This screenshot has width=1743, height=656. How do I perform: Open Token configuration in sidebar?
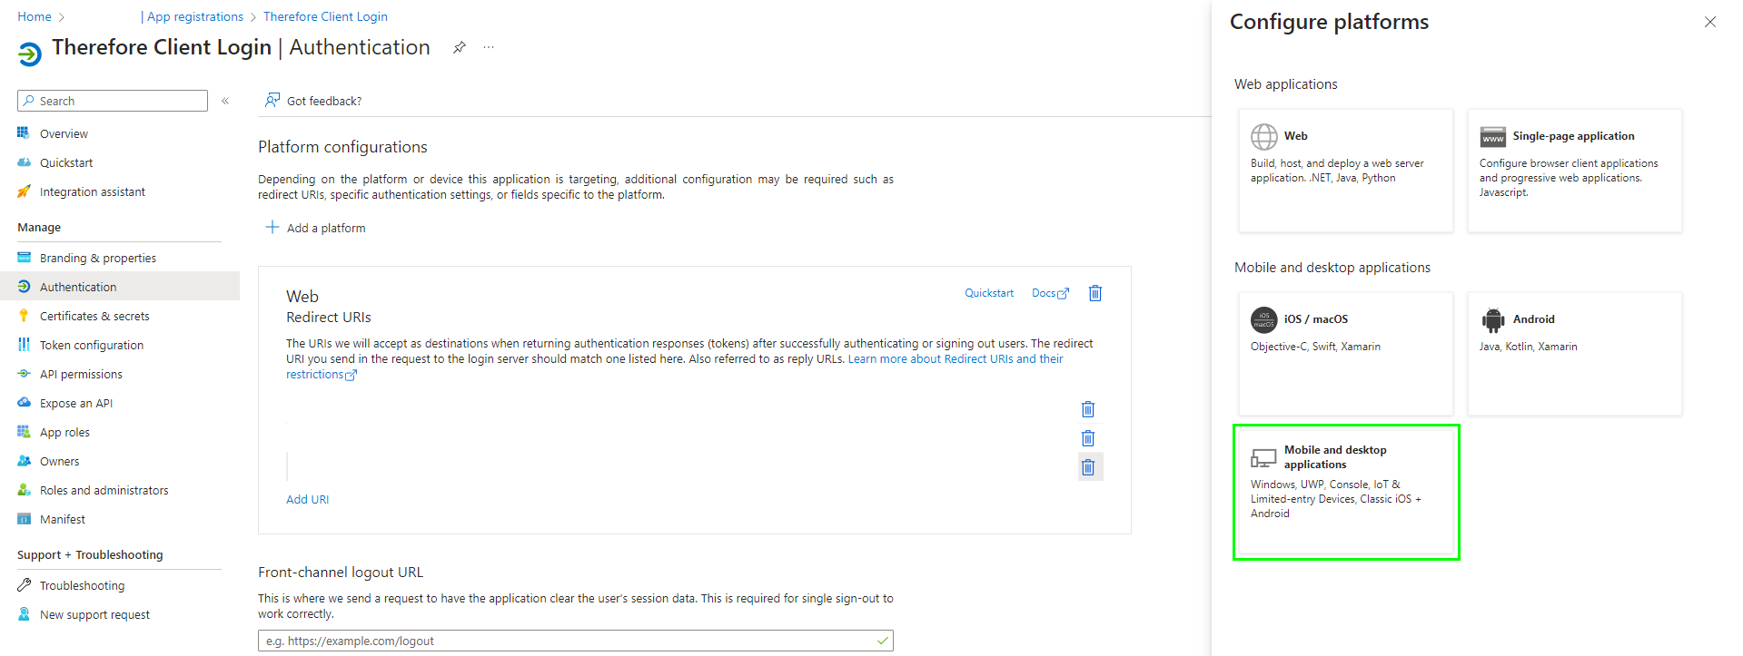tap(91, 345)
